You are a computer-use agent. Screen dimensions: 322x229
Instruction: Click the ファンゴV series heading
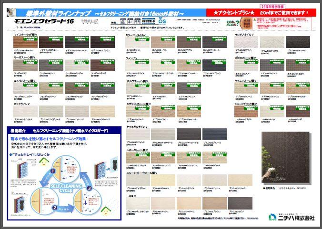(x=131, y=58)
